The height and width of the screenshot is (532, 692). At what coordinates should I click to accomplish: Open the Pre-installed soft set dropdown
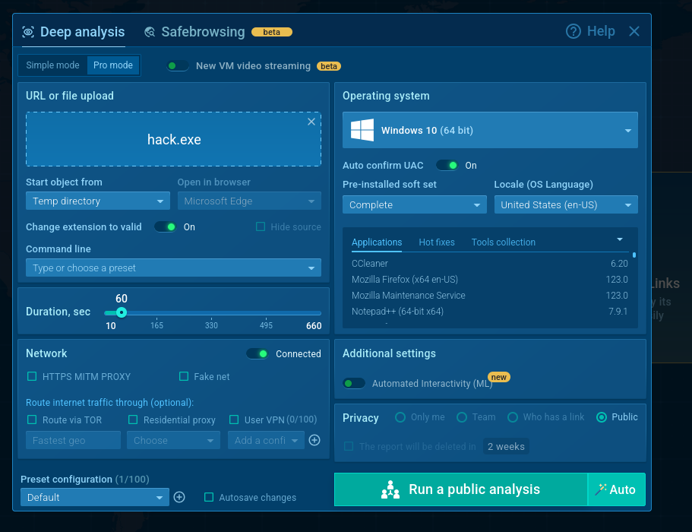pyautogui.click(x=415, y=205)
